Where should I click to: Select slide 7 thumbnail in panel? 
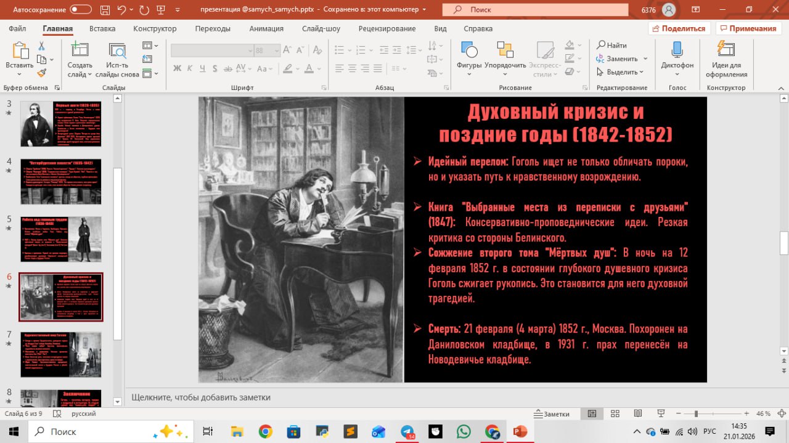coord(60,354)
